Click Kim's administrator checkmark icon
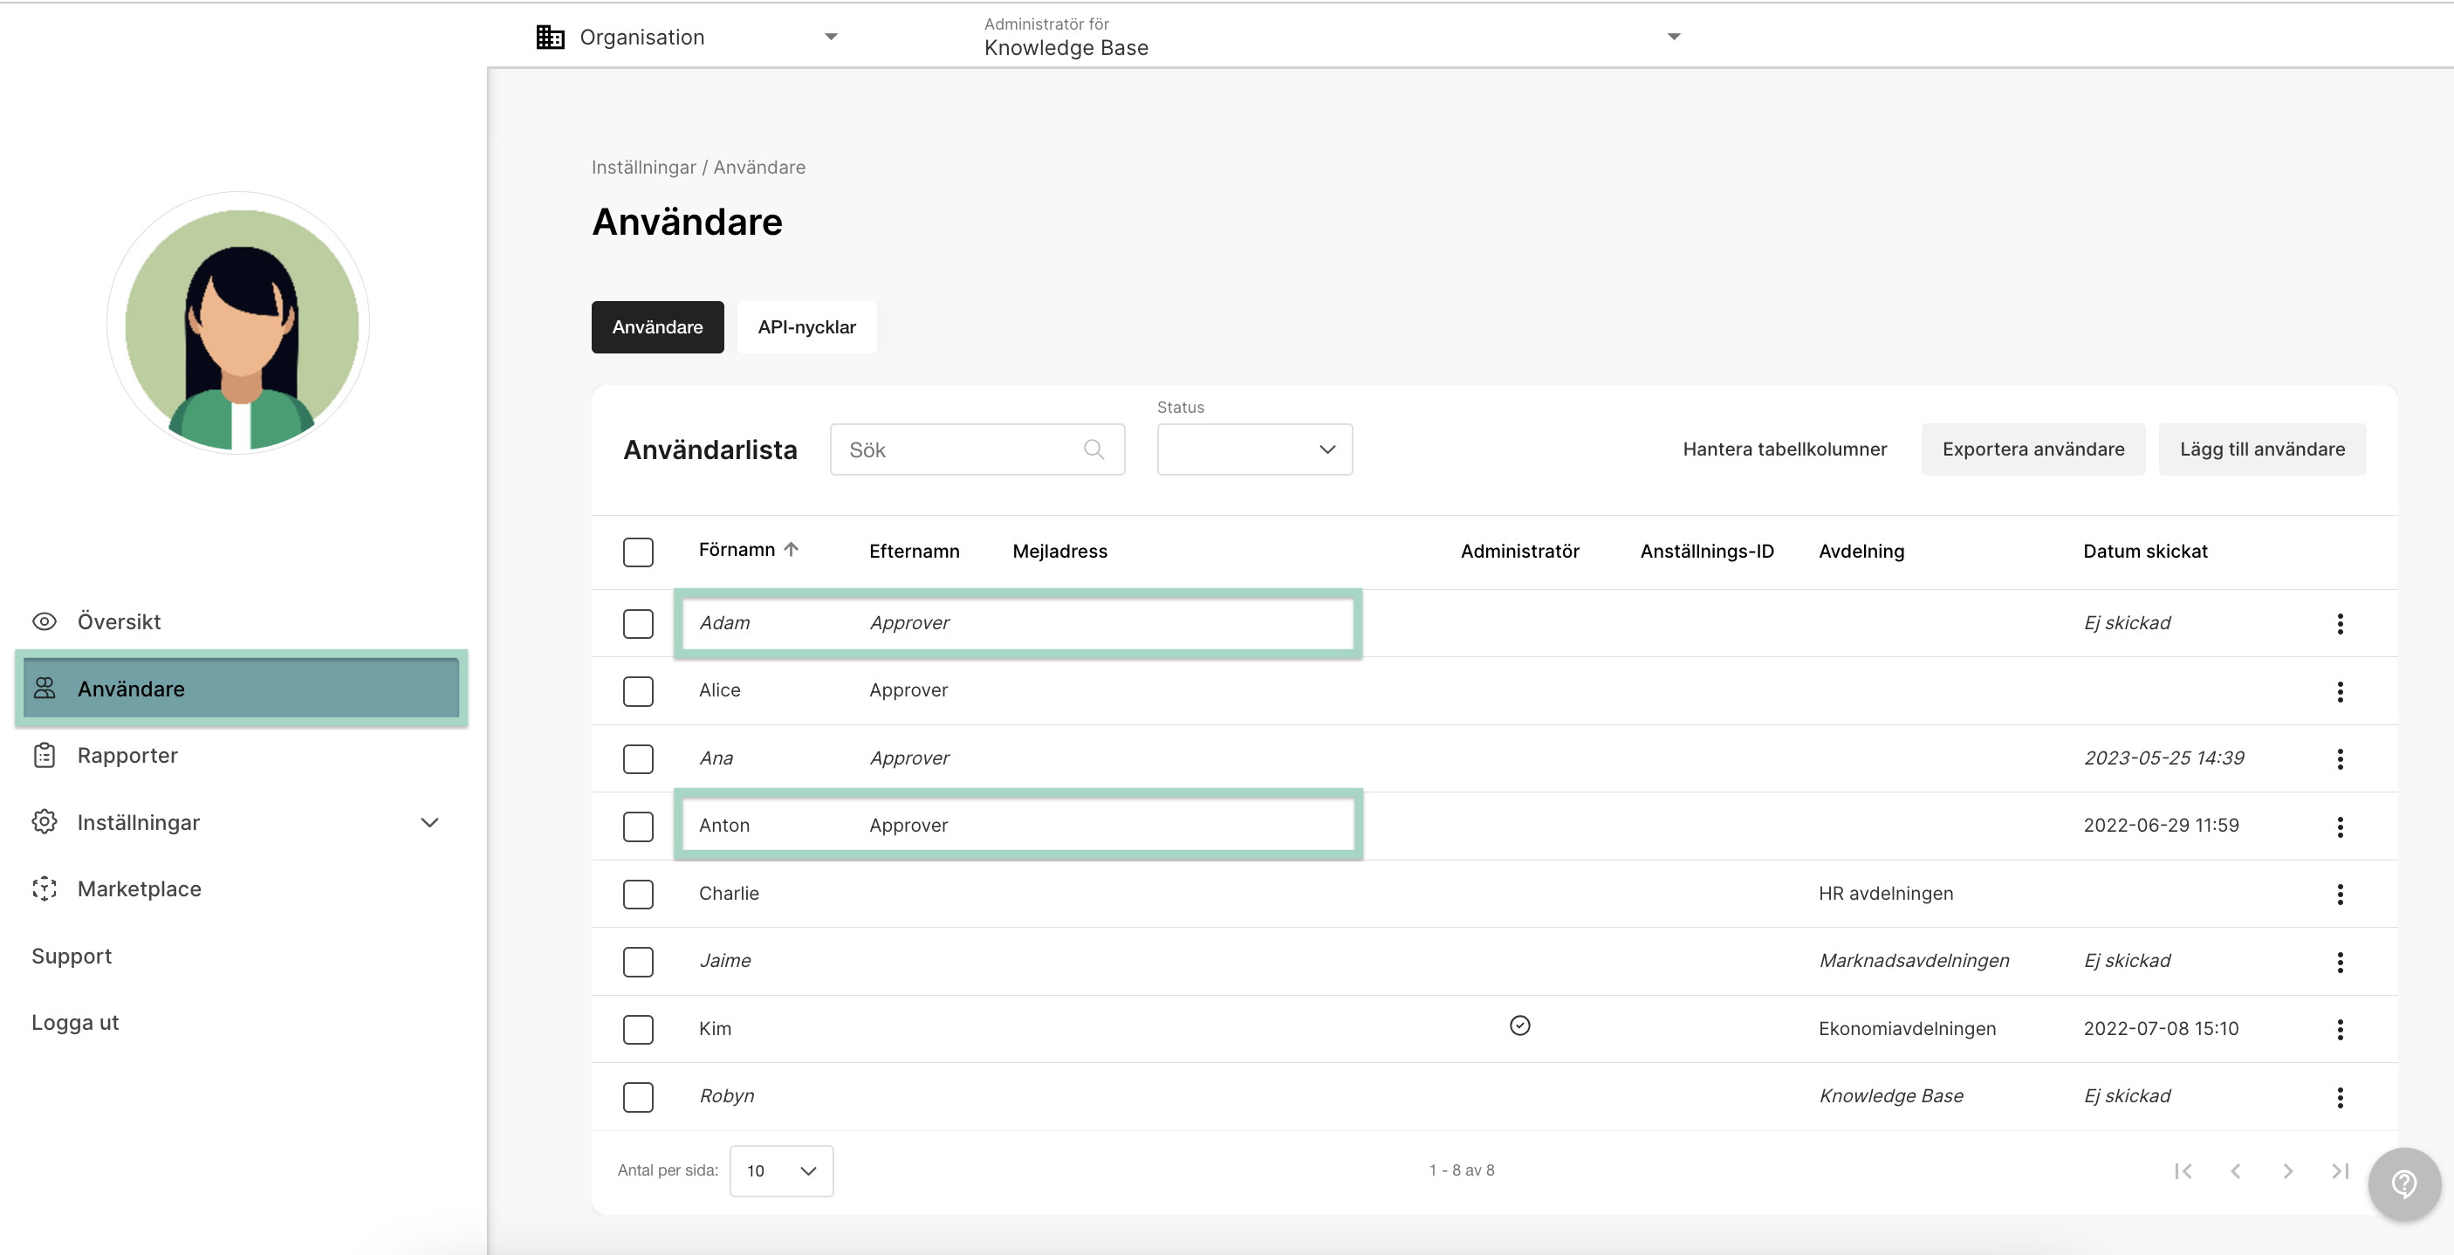This screenshot has height=1255, width=2454. [1519, 1025]
